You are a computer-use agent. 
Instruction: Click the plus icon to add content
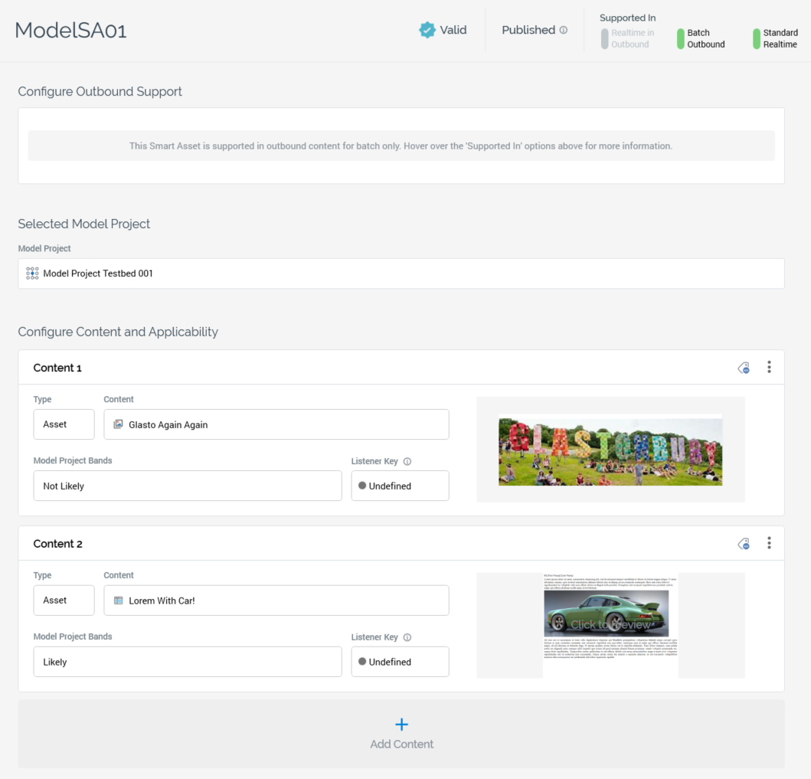coord(401,724)
